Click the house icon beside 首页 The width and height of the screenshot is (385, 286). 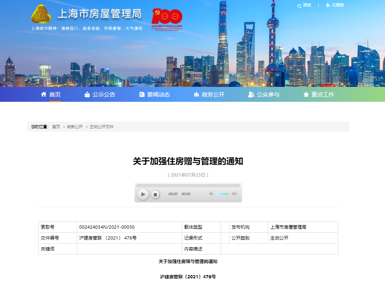click(x=44, y=95)
